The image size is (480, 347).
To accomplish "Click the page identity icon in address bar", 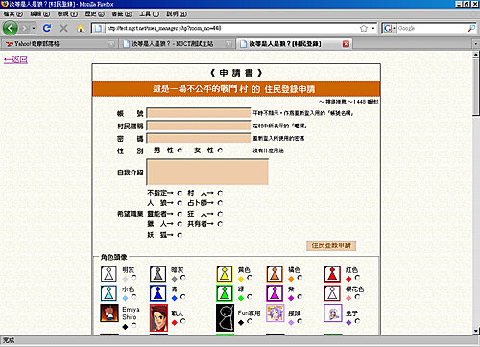I will point(97,28).
